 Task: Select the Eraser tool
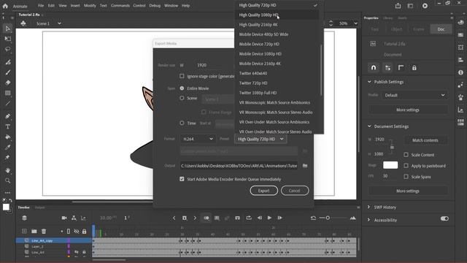coord(8,83)
